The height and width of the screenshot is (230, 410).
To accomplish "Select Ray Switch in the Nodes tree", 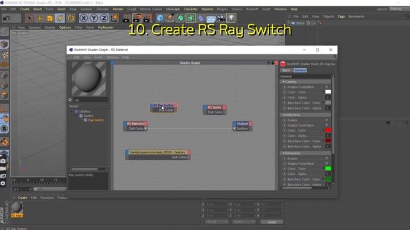I will (x=96, y=120).
